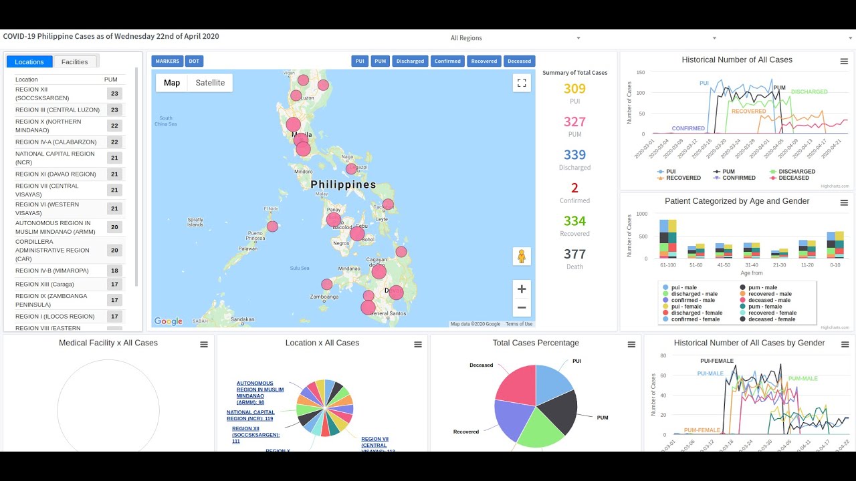The image size is (856, 481).
Task: Click National Capital Region (NCR): 119 label
Action: [250, 416]
